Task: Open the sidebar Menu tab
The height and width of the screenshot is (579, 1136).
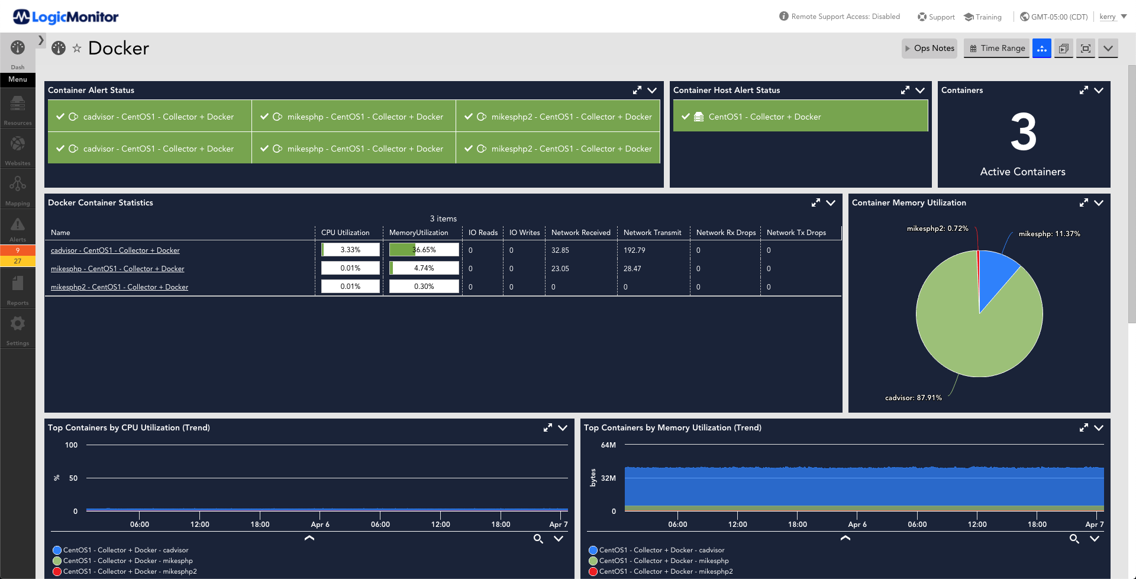Action: [x=18, y=79]
